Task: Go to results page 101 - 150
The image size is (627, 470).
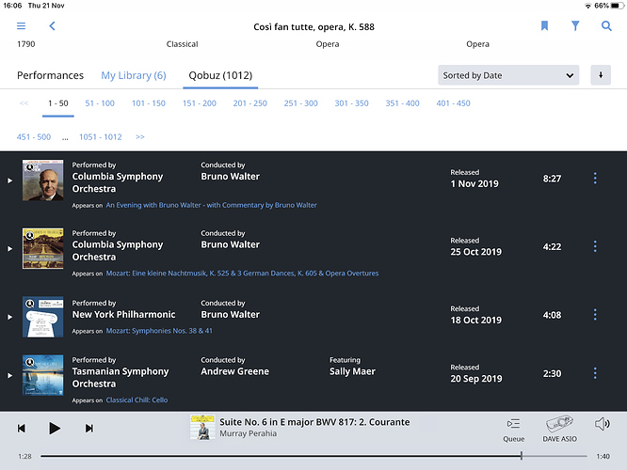Action: pyautogui.click(x=149, y=103)
